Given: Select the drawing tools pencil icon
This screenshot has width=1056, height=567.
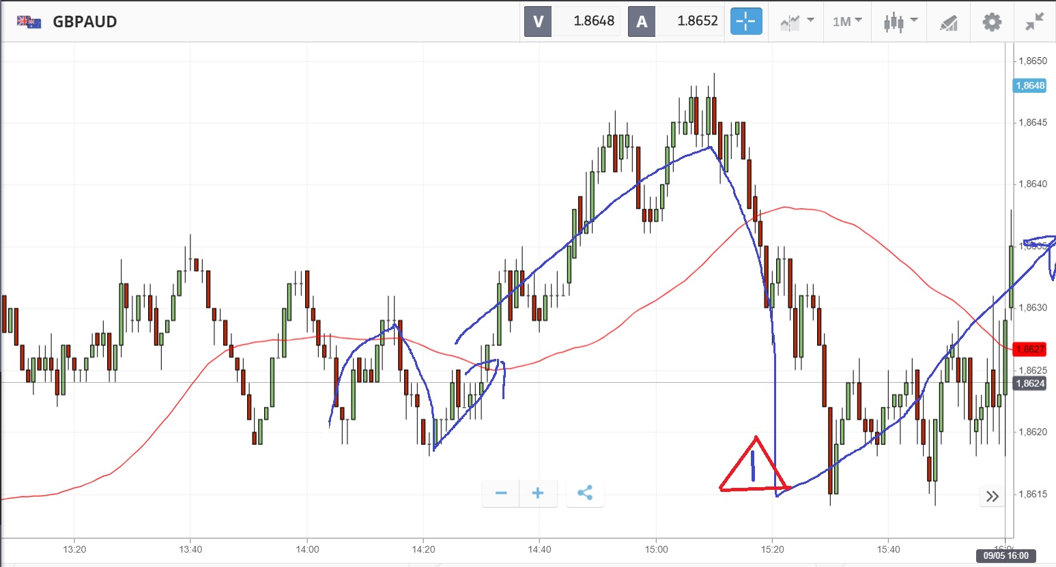Looking at the screenshot, I should pos(949,22).
